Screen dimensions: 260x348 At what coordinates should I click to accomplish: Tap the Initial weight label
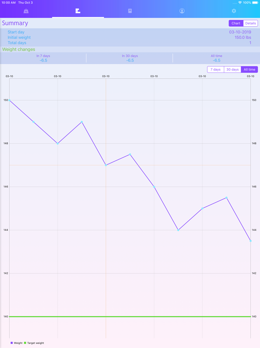[19, 37]
